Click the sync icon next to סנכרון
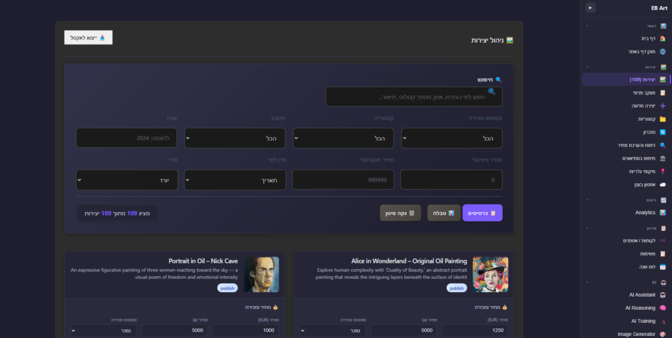The image size is (672, 338). [x=662, y=132]
